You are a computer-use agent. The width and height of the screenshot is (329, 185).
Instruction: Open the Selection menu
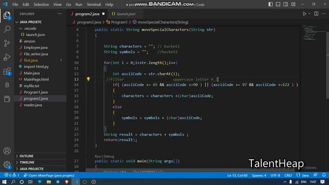(x=41, y=5)
